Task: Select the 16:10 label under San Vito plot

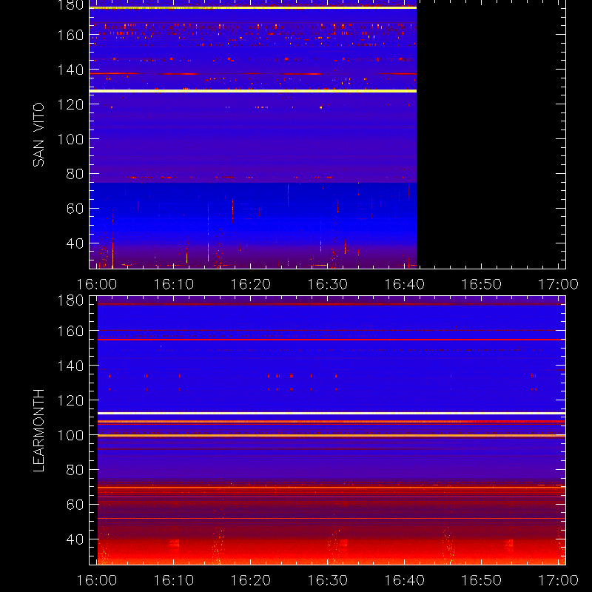Action: click(174, 284)
